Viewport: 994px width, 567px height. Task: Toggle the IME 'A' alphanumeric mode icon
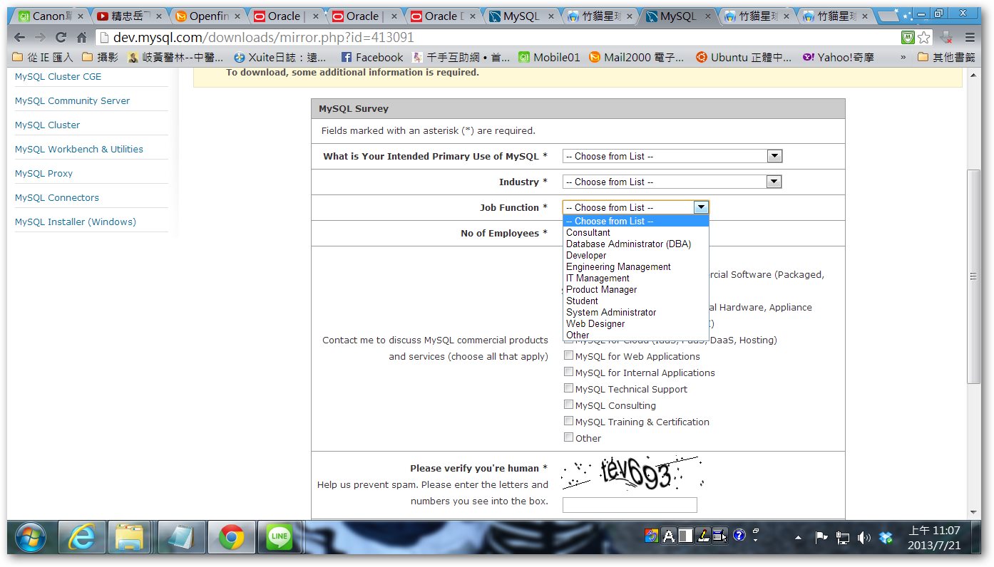pos(668,536)
